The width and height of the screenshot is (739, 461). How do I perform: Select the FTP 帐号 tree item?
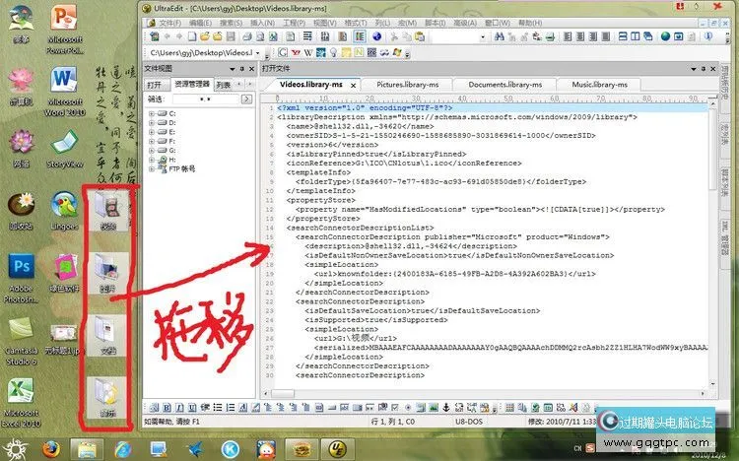click(181, 168)
